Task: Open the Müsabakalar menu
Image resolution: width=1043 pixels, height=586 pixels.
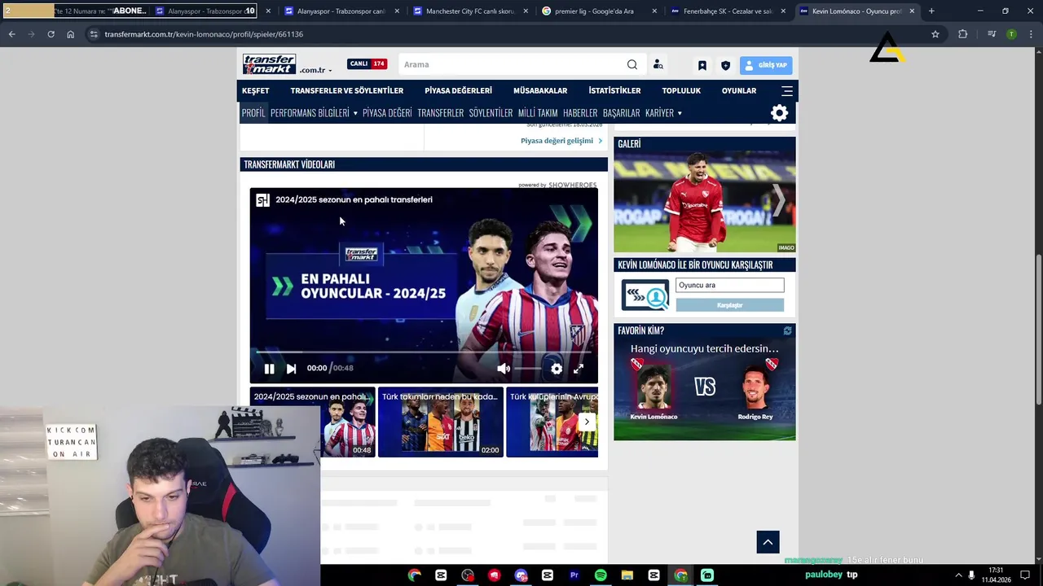Action: pos(540,90)
